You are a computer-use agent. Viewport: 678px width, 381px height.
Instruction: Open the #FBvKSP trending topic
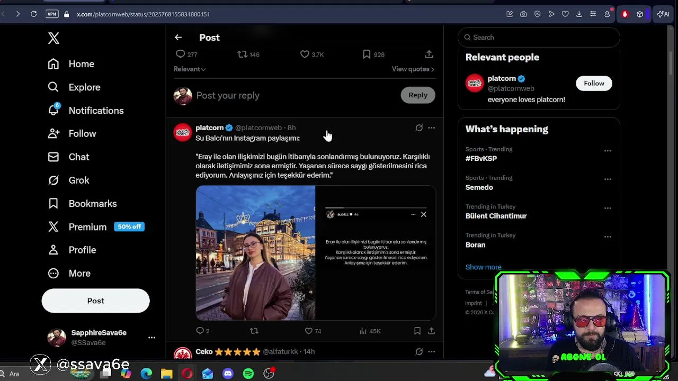[x=481, y=158]
